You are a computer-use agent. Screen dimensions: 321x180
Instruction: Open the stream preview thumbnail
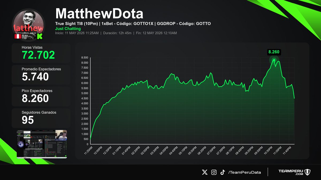coord(42,144)
